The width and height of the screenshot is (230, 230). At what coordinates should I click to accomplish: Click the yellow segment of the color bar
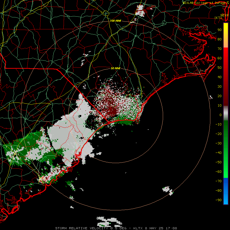[x=226, y=35]
